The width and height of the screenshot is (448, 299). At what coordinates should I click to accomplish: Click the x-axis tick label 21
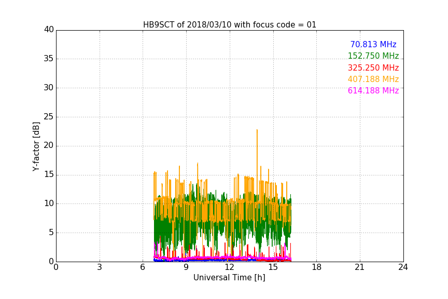tap(360, 267)
